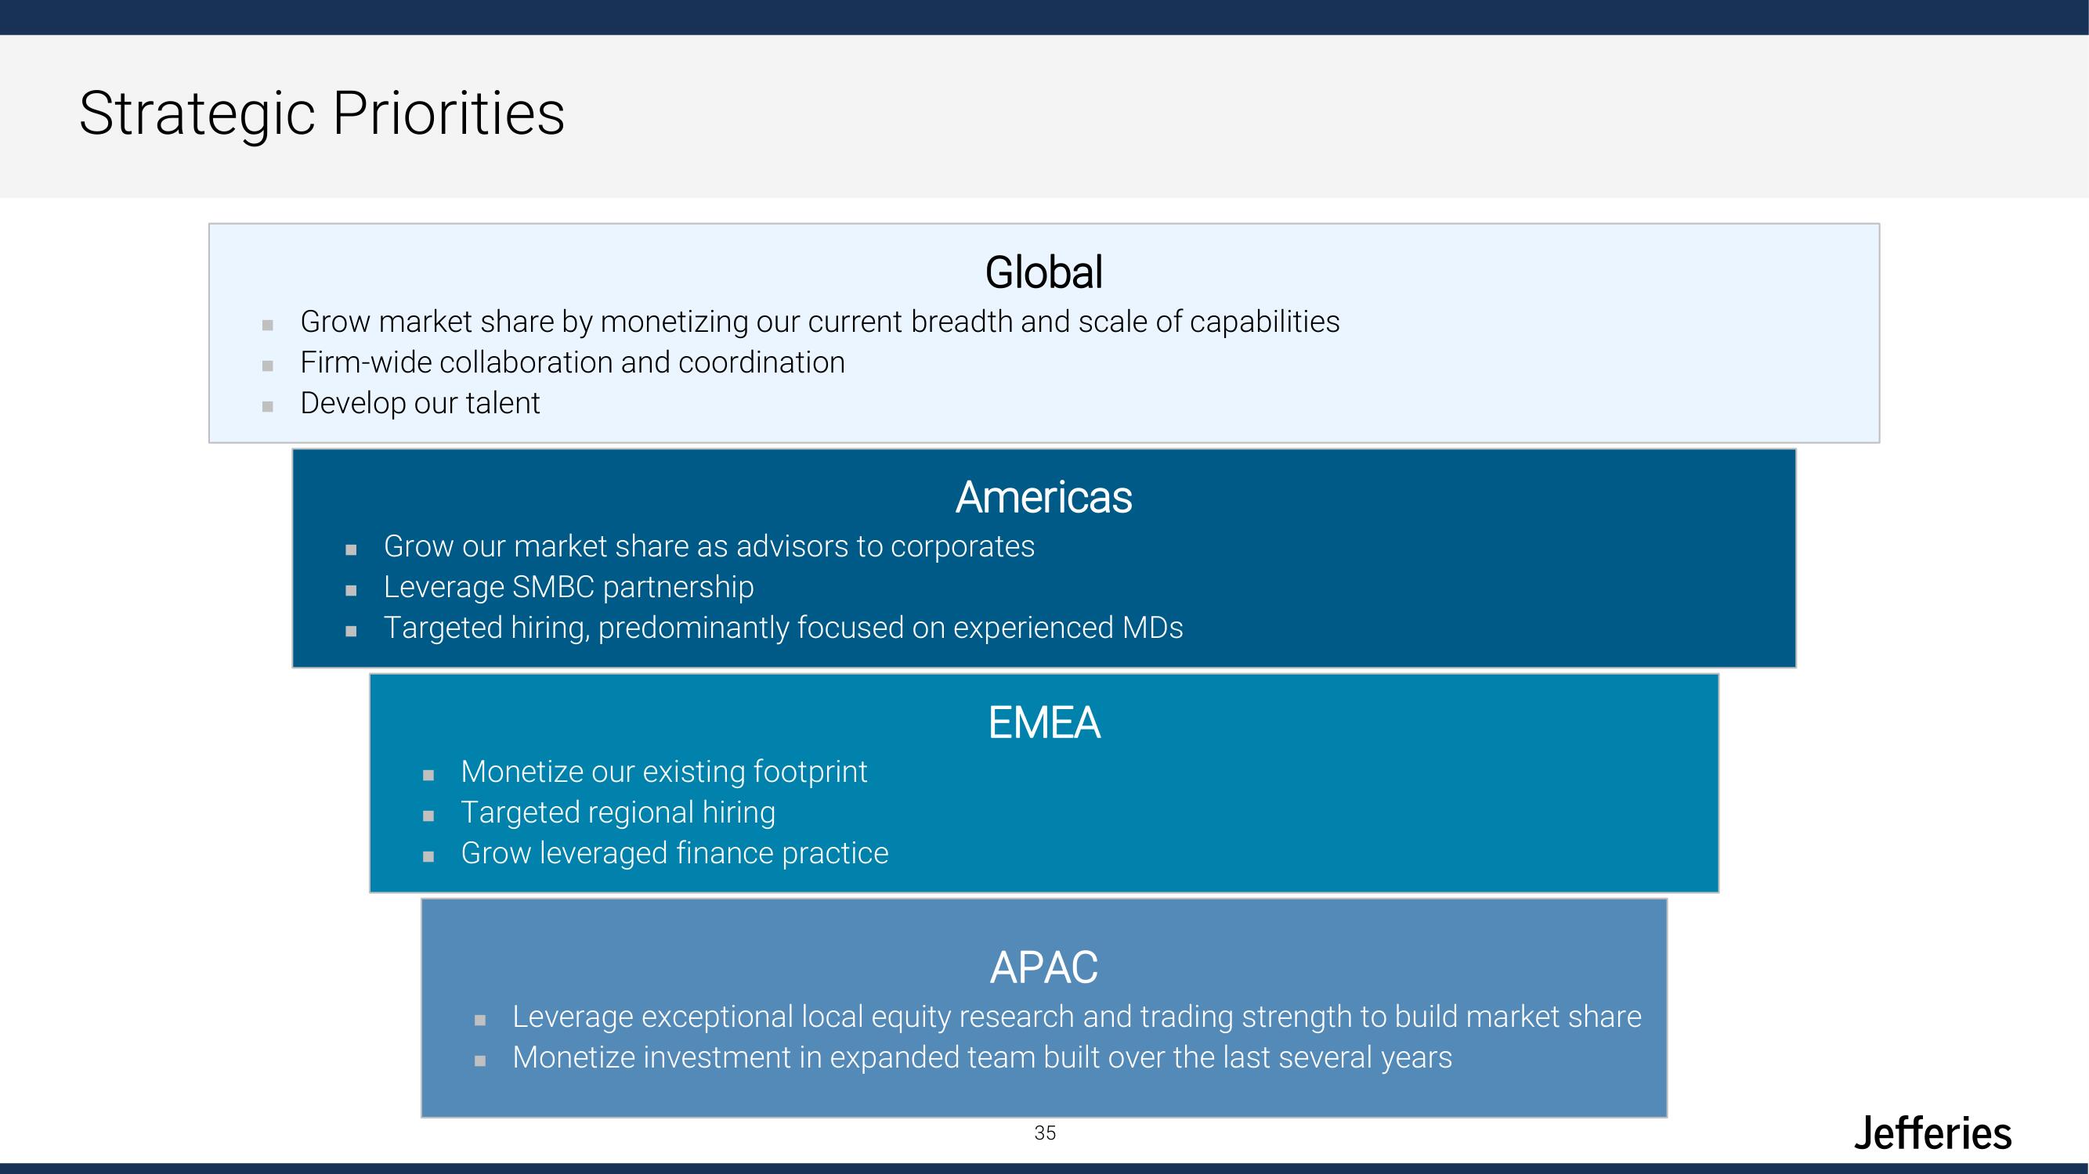Click 'Grow our market share as advisors to corporates'

(709, 546)
